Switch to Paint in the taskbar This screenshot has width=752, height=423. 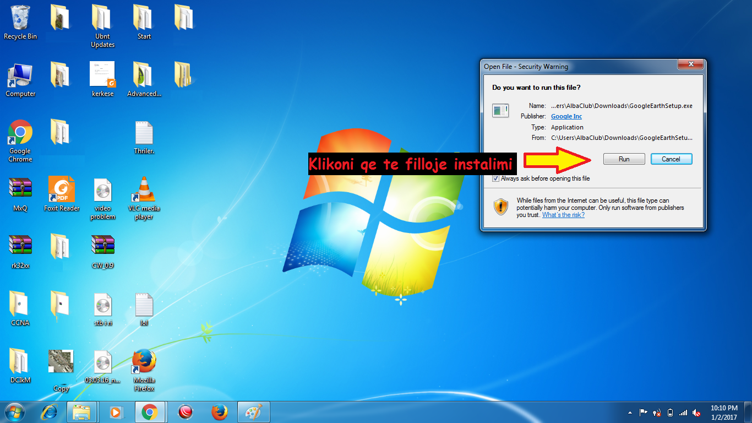coord(253,412)
